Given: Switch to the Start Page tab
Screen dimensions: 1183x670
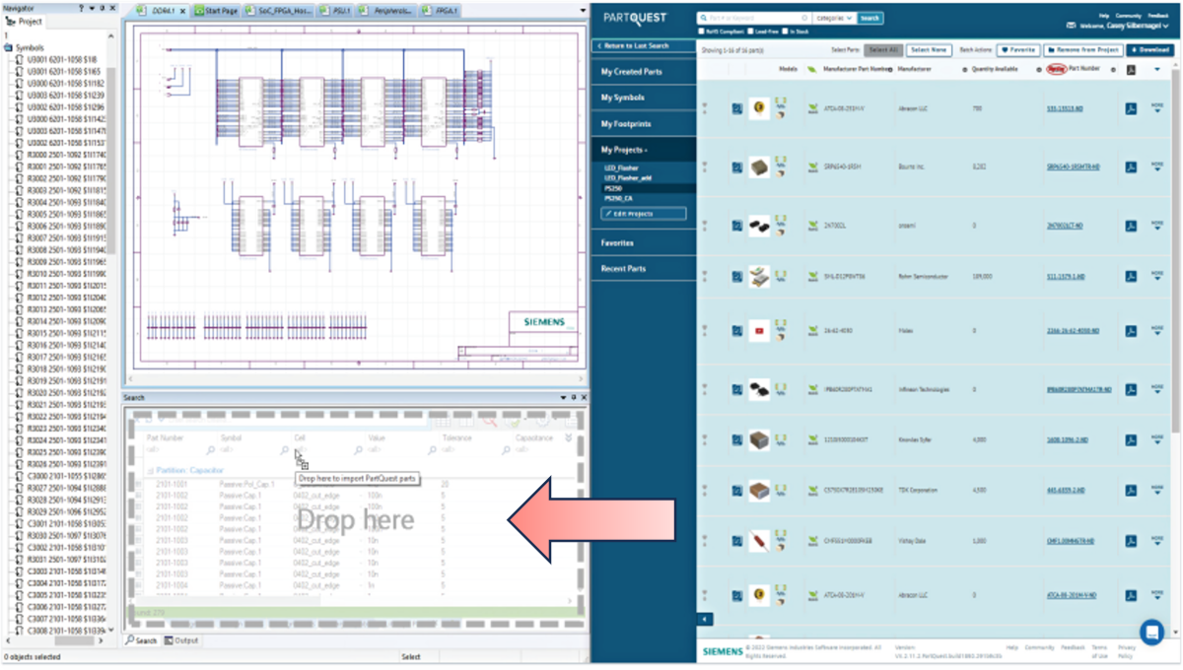Looking at the screenshot, I should point(216,11).
